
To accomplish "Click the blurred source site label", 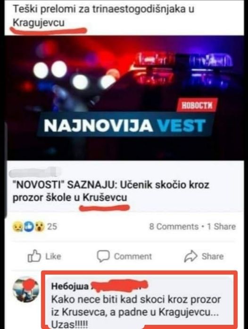I will pos(35,172).
